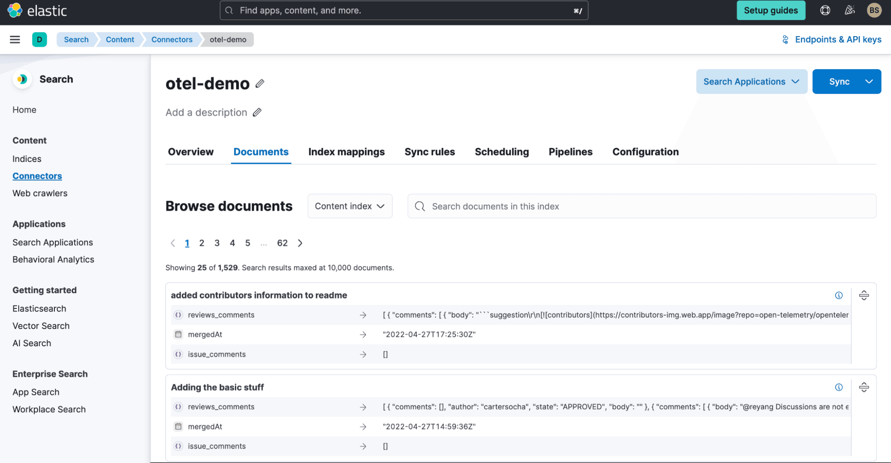
Task: Open the Sync button dropdown arrow
Action: click(x=869, y=82)
